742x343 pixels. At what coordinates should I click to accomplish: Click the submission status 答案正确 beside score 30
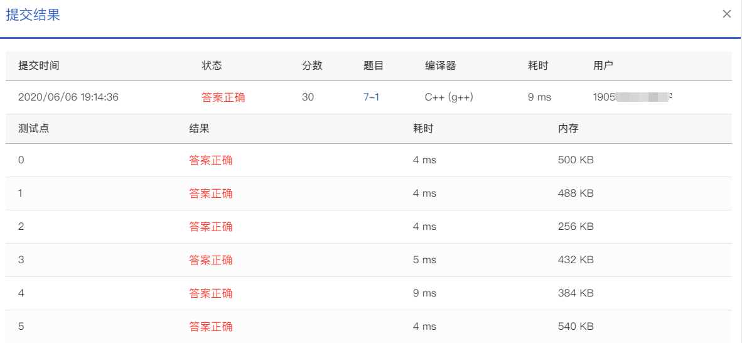tap(223, 97)
